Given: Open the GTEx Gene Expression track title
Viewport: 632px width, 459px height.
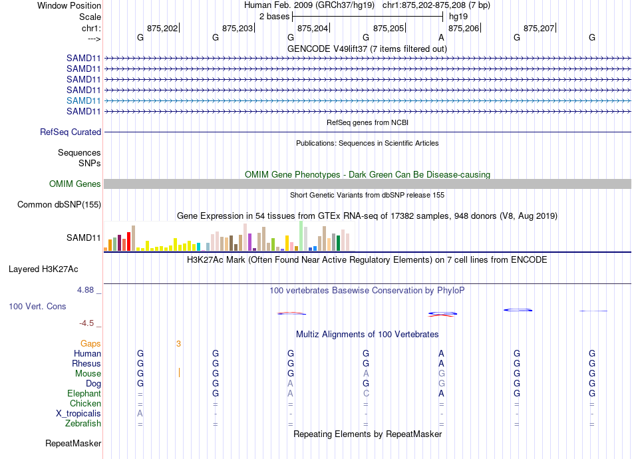Looking at the screenshot, I should click(367, 216).
